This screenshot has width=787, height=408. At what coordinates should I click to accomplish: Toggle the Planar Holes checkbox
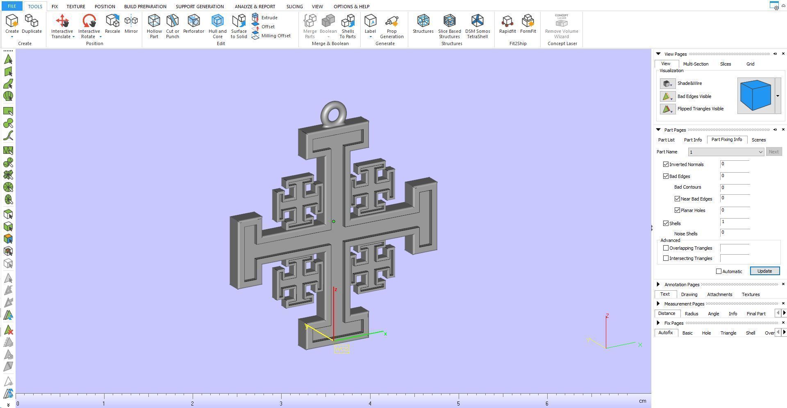(677, 210)
